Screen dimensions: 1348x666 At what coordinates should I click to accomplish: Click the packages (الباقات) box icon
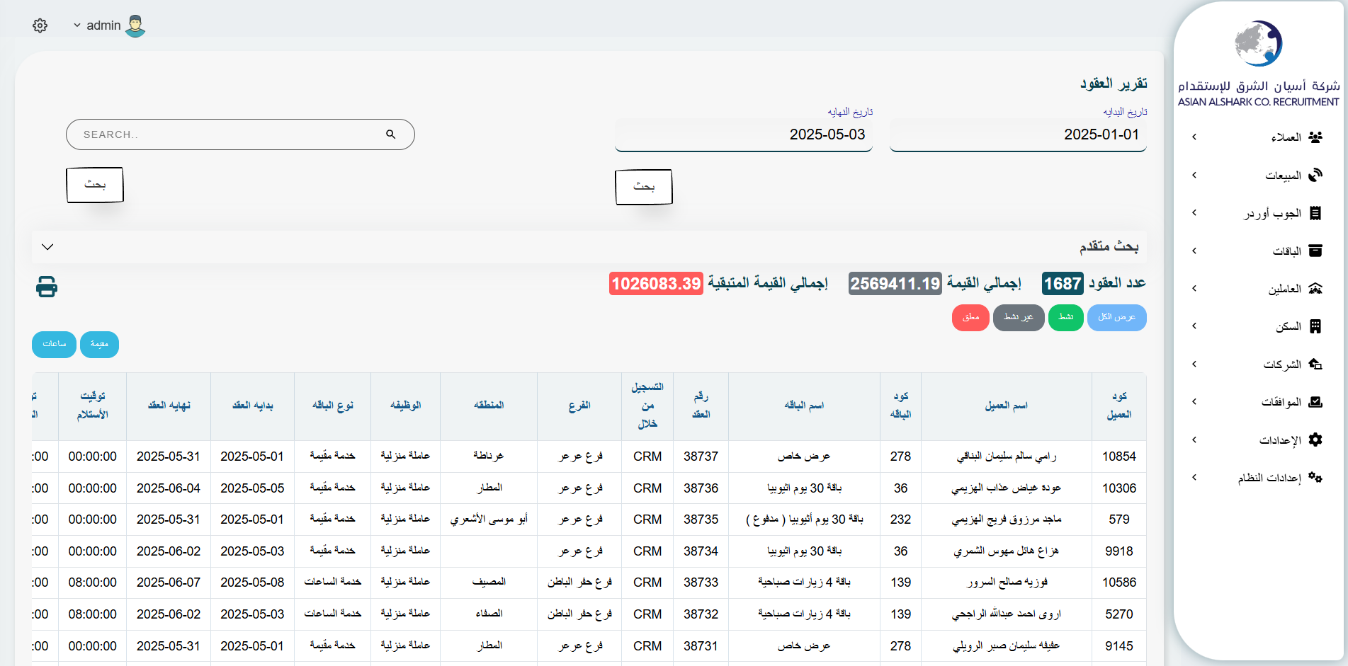1315,251
